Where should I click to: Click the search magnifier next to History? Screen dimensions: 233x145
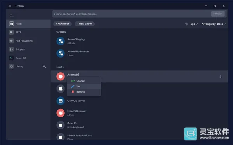(44, 66)
